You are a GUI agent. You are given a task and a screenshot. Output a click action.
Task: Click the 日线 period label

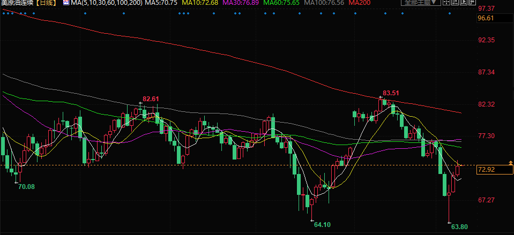point(47,3)
